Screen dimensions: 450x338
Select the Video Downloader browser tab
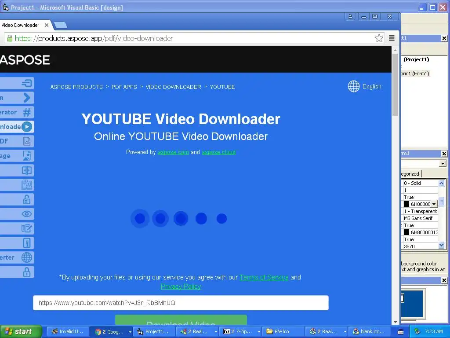click(20, 25)
